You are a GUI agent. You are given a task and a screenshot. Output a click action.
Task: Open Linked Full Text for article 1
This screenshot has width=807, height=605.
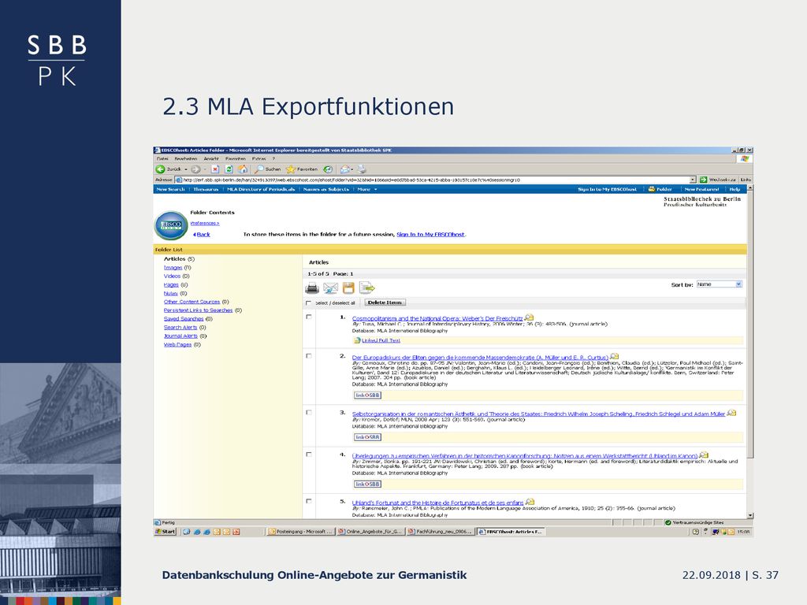click(381, 340)
